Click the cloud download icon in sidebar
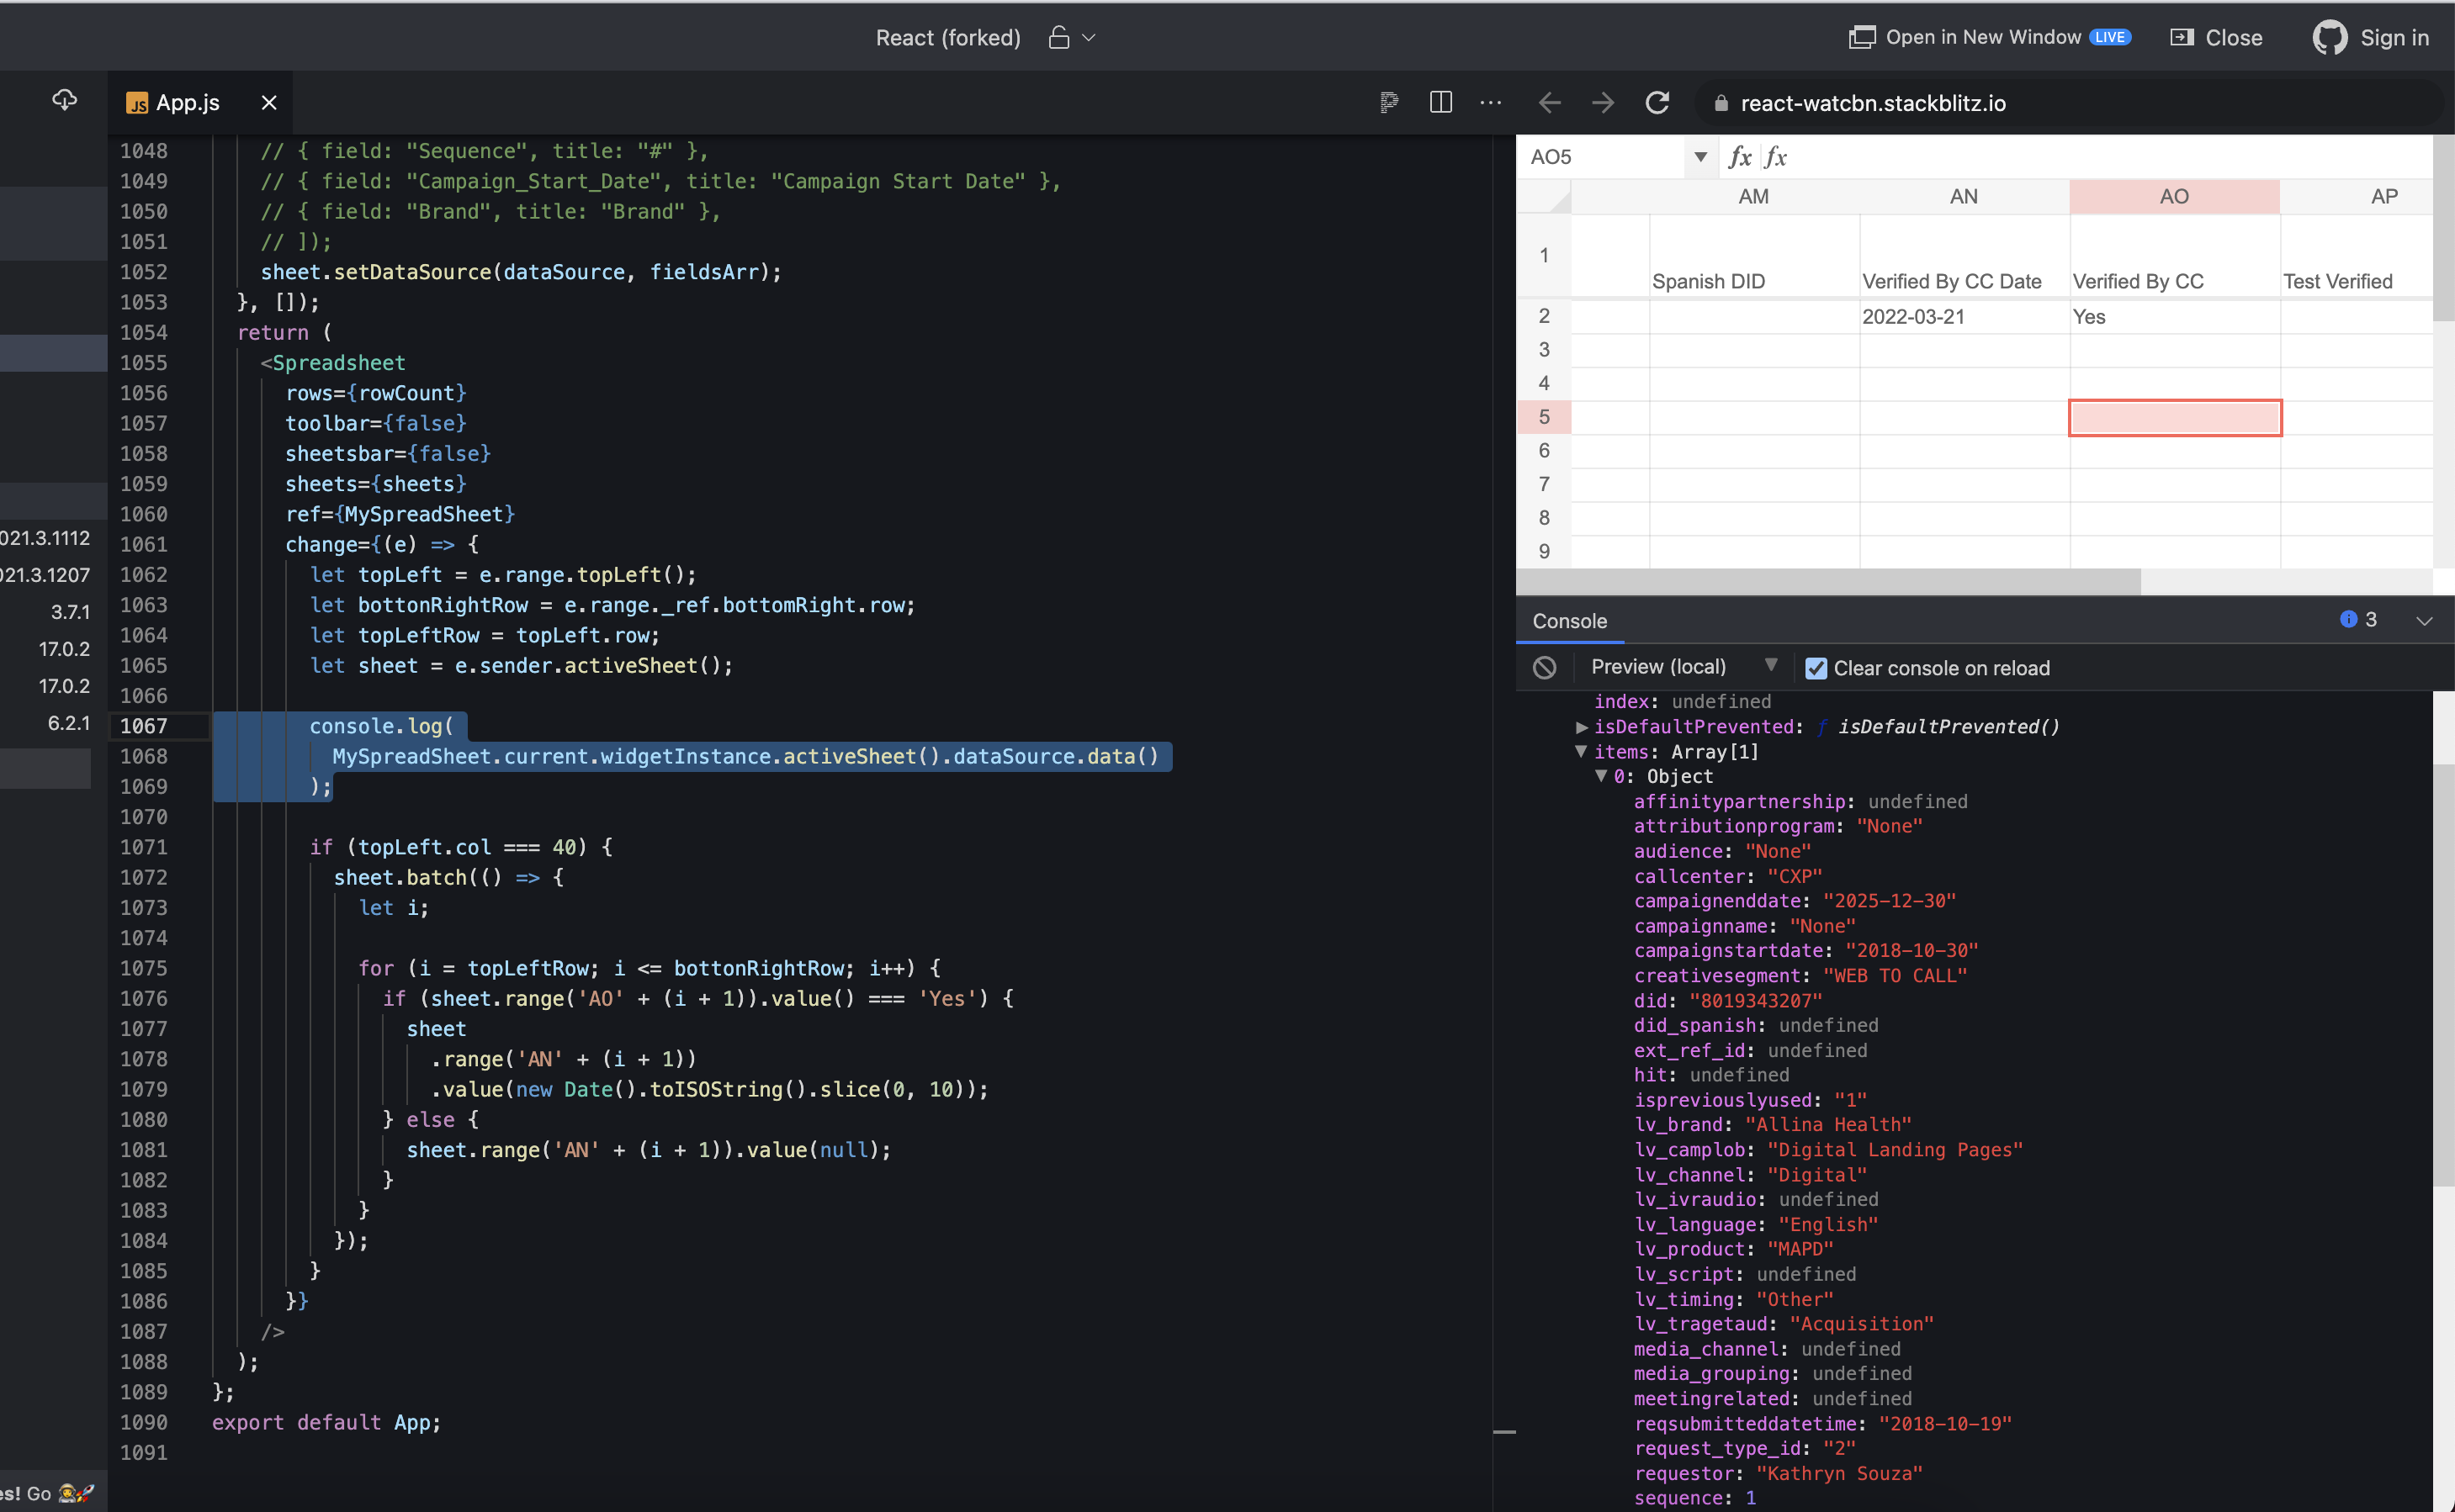Viewport: 2455px width, 1512px height. pyautogui.click(x=64, y=100)
